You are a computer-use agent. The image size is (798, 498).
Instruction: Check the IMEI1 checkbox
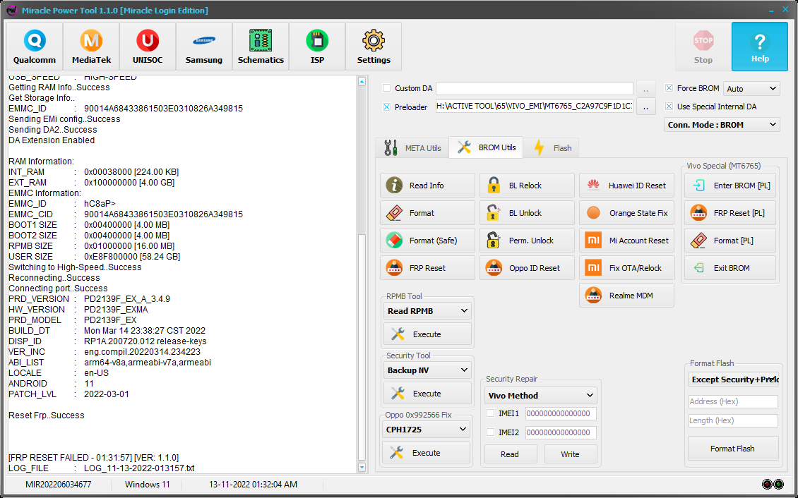coord(491,413)
